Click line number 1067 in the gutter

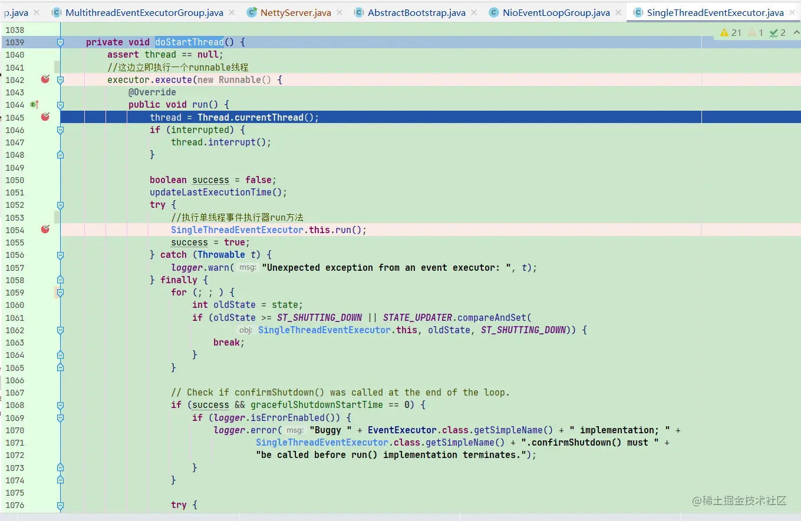pos(15,393)
